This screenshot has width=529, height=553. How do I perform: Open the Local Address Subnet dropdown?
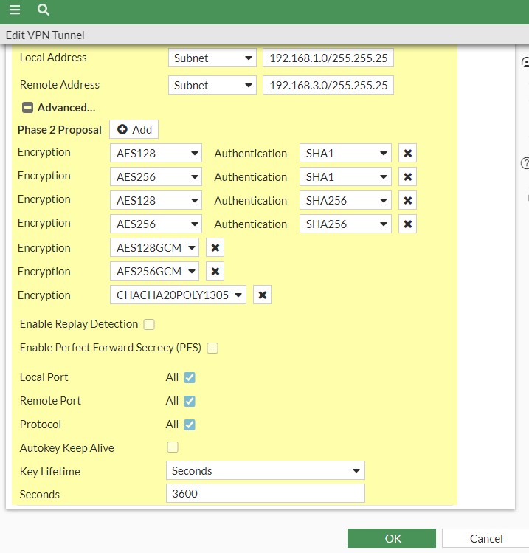coord(212,58)
